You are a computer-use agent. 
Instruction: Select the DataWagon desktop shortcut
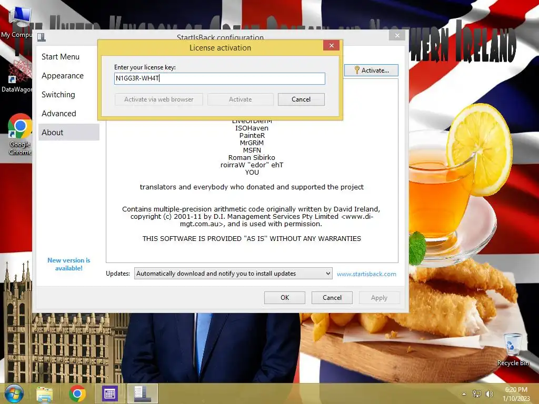pyautogui.click(x=16, y=76)
